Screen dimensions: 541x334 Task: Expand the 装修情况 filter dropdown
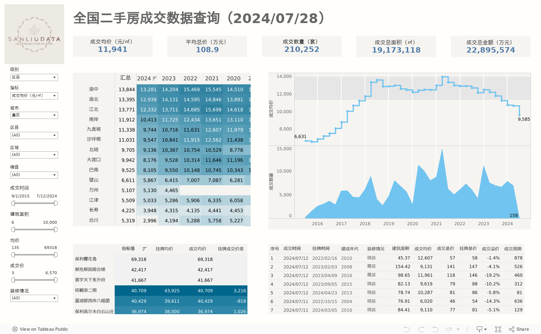[x=34, y=298]
